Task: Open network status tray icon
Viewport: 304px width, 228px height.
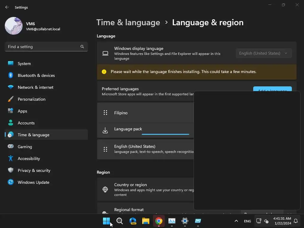Action: coord(259,221)
